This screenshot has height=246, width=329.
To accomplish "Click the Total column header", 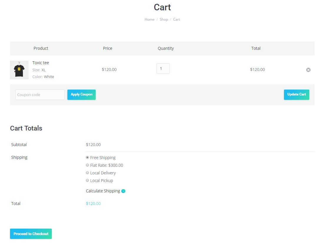I will (x=256, y=48).
